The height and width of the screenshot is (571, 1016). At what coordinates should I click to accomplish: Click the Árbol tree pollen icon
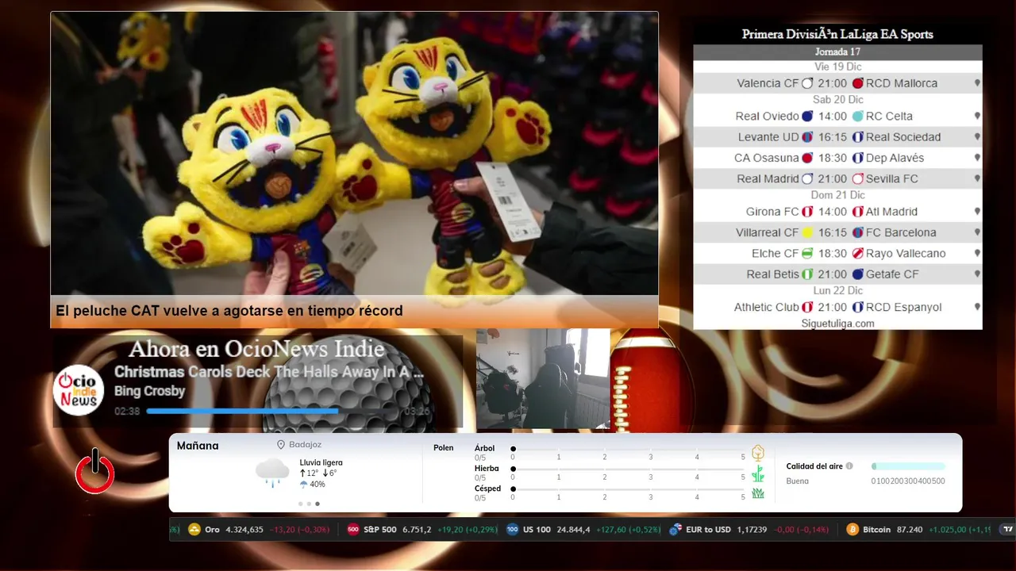tap(758, 453)
